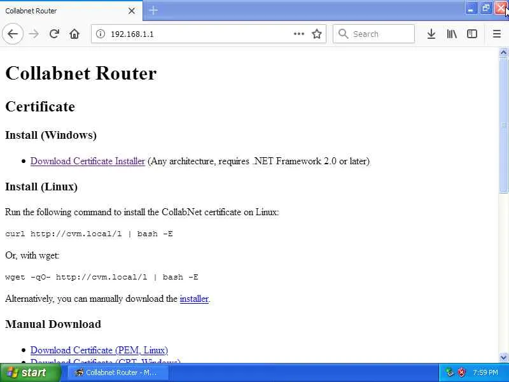
Task: Click the security shield tray icon
Action: coord(461,372)
